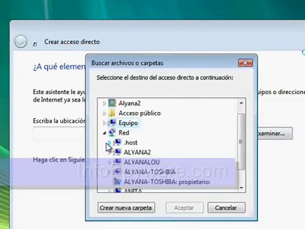This screenshot has width=305, height=229.
Task: Close the Buscar archivos o carpetas dialog
Action: 245,63
